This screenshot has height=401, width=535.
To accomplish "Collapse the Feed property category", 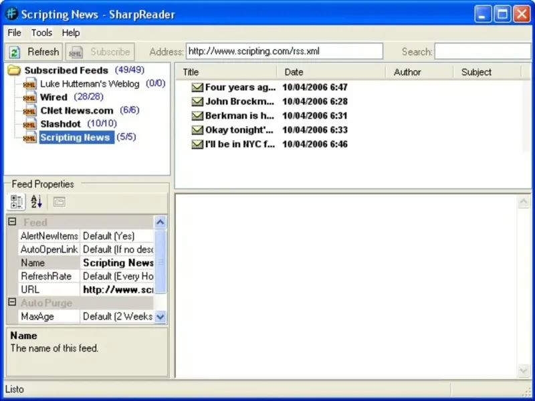I will (12, 222).
